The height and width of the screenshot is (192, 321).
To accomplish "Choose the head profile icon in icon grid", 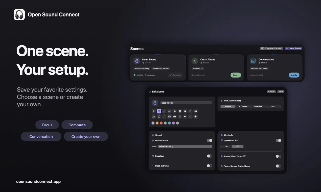I will click(x=159, y=111).
